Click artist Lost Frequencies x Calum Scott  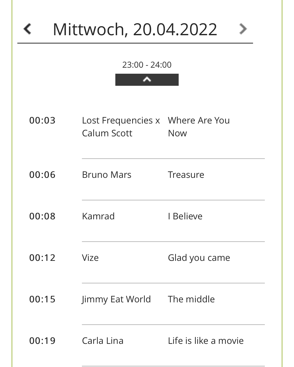pos(121,127)
